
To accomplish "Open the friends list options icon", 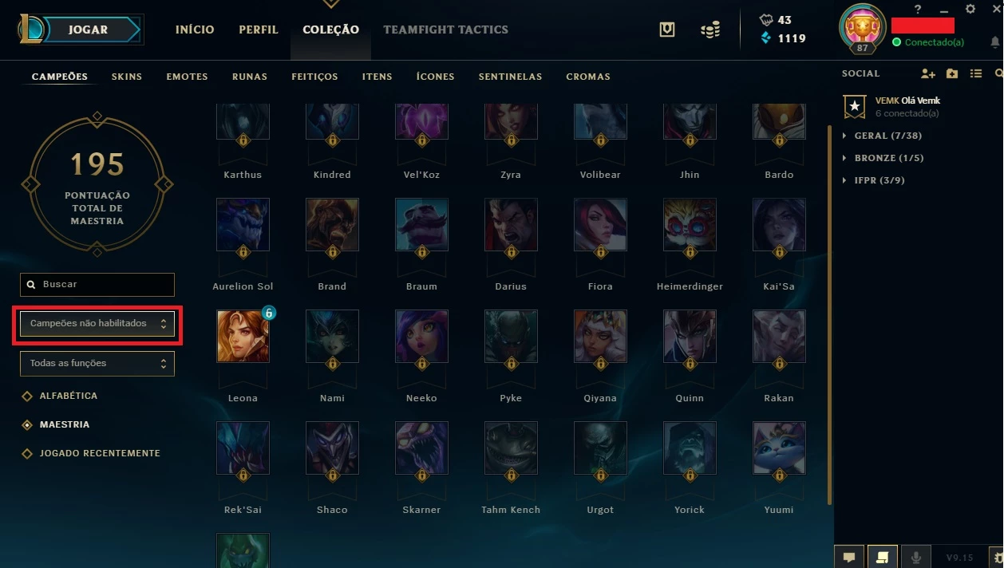I will pos(975,73).
